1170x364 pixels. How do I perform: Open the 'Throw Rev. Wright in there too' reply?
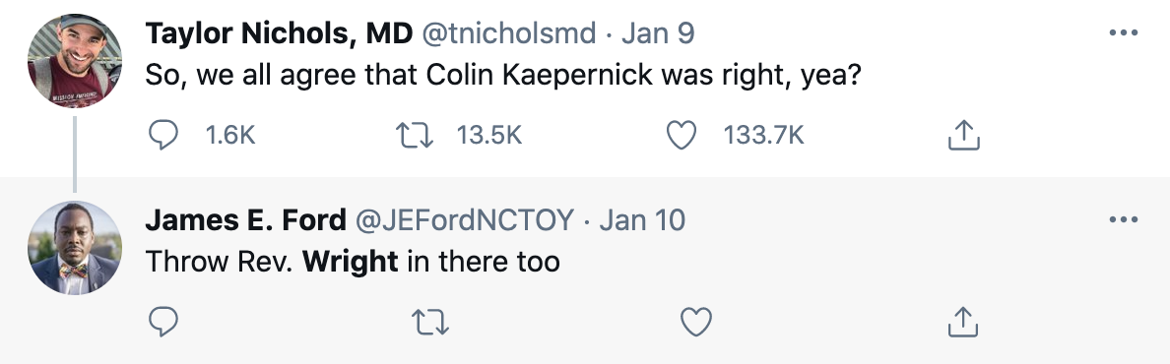click(x=353, y=262)
